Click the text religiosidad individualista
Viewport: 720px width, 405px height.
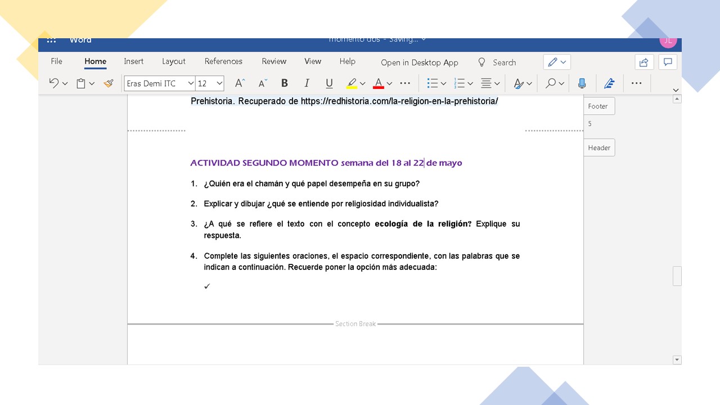tap(385, 204)
